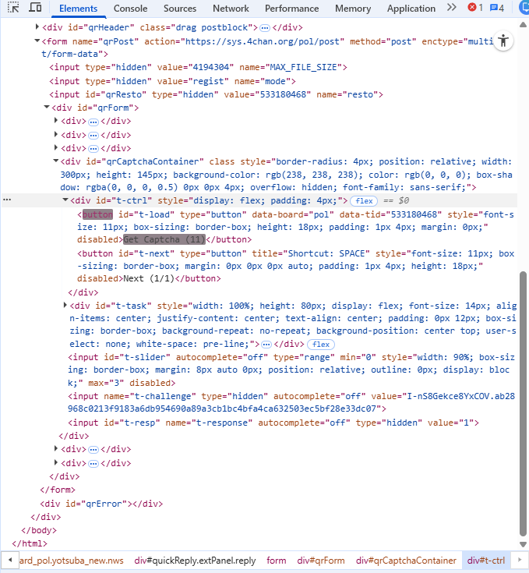Expand the last collapsed div before qrForm closing tag
Screen dimensions: 529x573
click(x=56, y=462)
